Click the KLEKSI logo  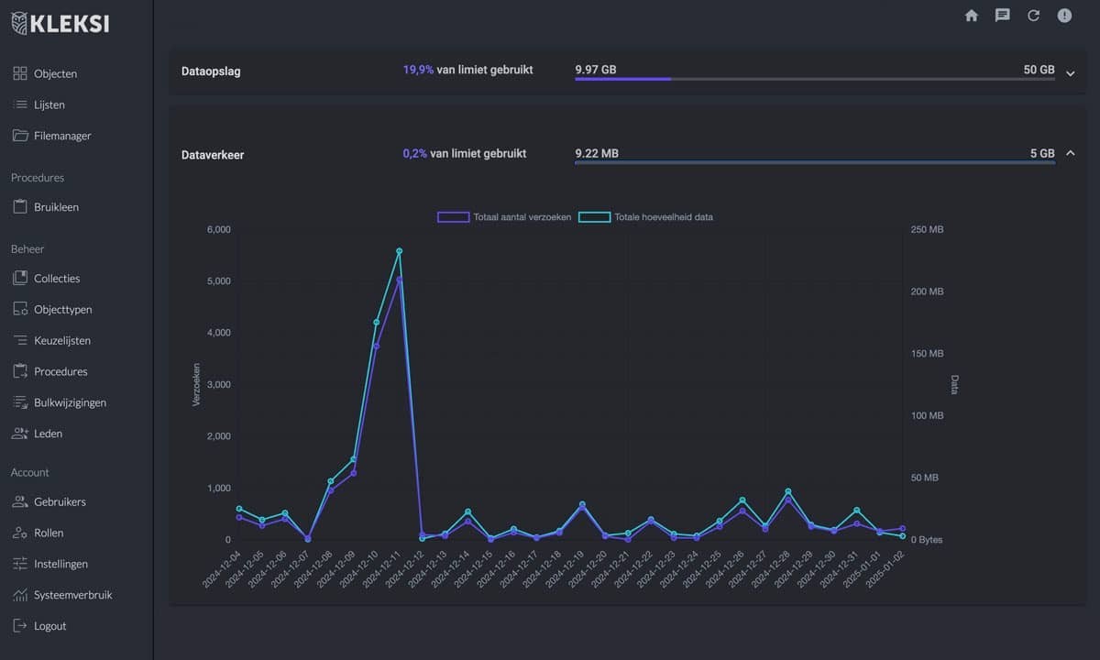(60, 24)
